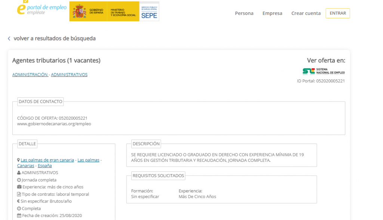Select the person icon next to ADMINISTRATIVOS
The image size is (383, 220).
click(18, 173)
